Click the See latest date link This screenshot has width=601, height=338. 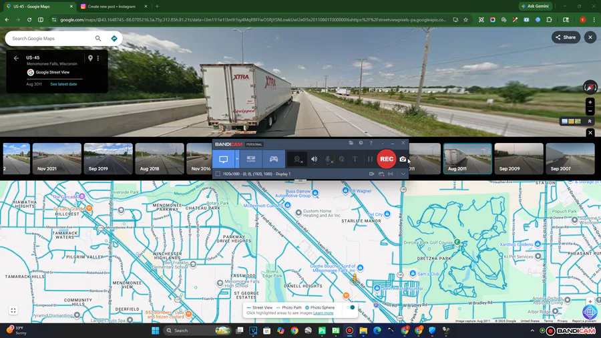[63, 84]
